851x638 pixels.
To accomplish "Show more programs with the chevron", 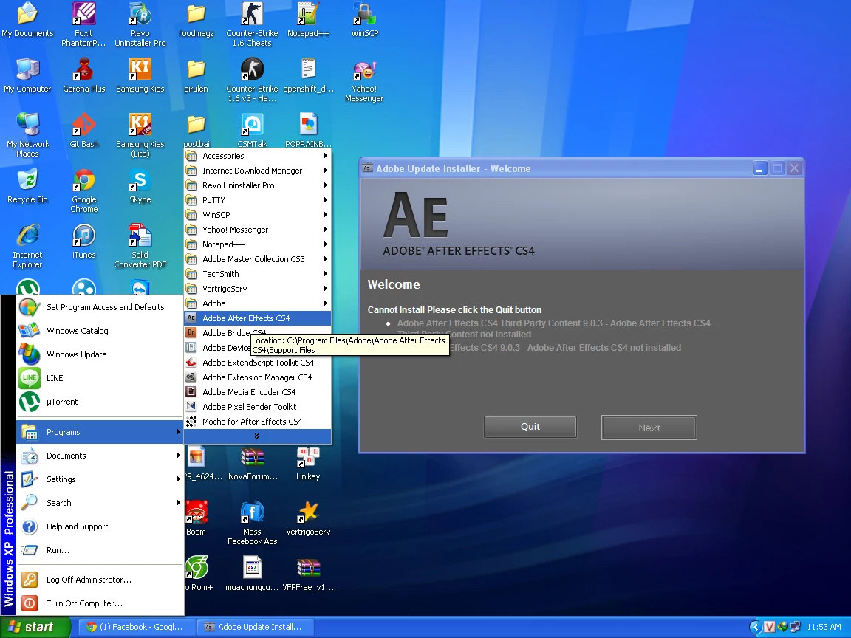I will tap(257, 436).
